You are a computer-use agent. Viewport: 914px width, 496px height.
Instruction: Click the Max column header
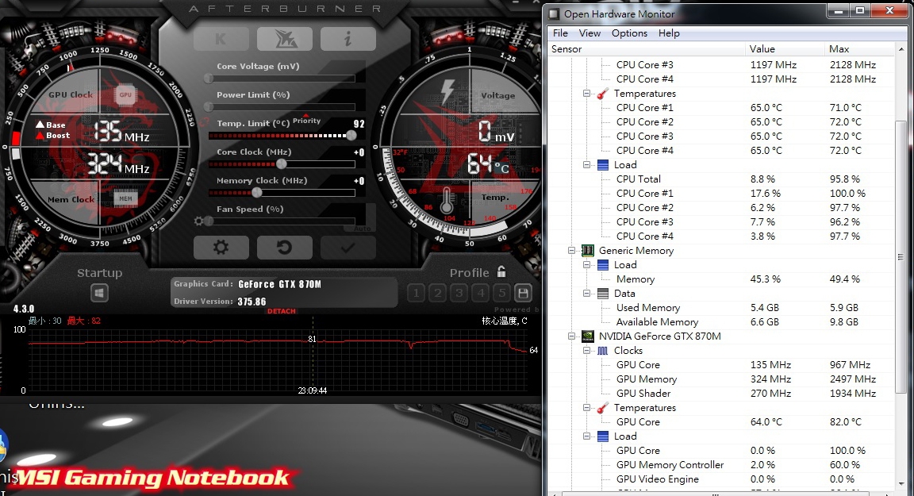(x=860, y=49)
